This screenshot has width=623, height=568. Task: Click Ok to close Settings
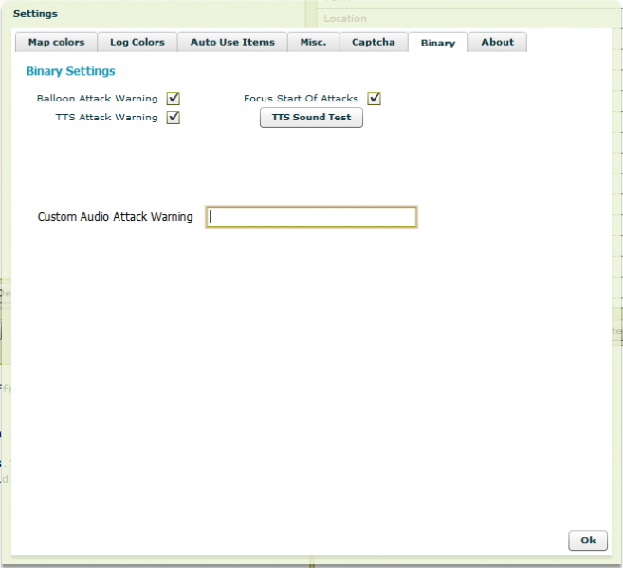coord(588,540)
